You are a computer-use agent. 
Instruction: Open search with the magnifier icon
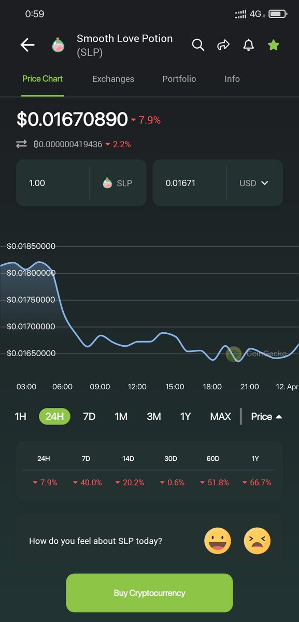[198, 45]
